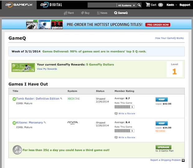This screenshot has height=168, width=193.
Task: Click Shipped 2/24/2014 status text
Action: tap(102, 100)
